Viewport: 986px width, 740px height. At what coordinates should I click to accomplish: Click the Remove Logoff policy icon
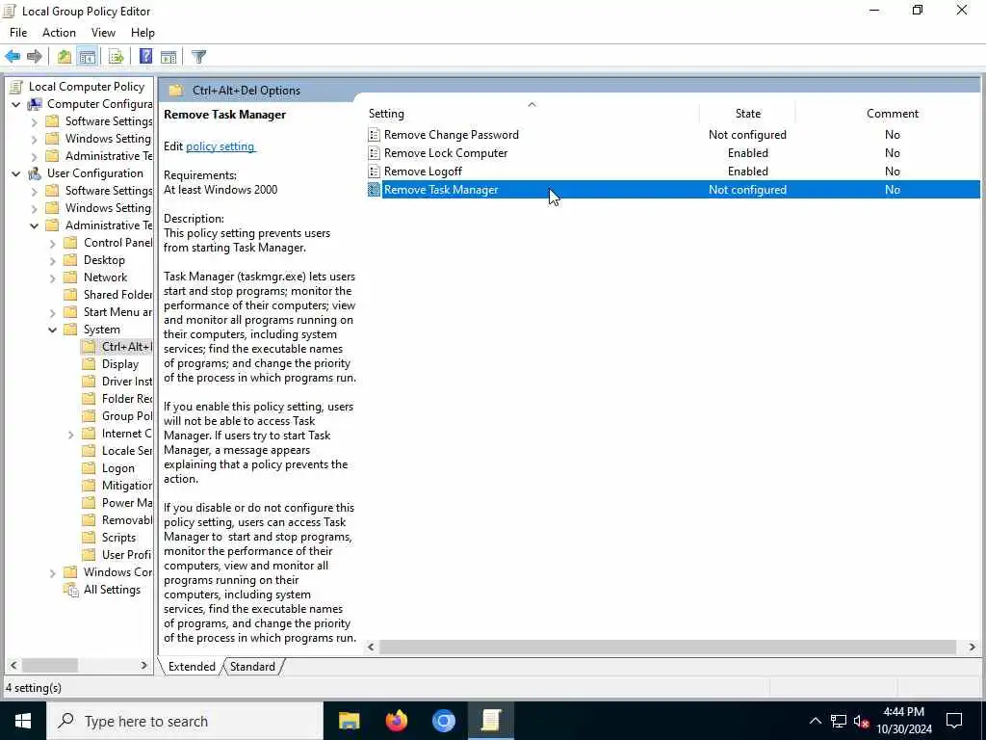(374, 172)
